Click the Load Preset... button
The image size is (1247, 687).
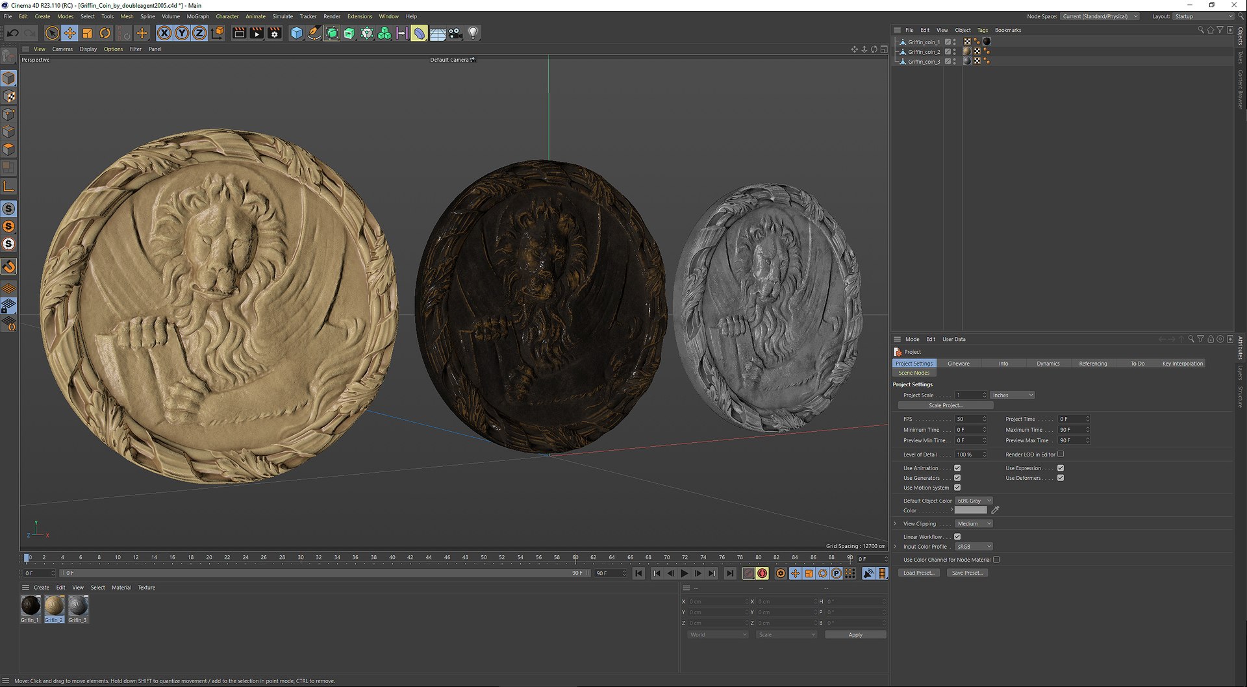pyautogui.click(x=918, y=573)
